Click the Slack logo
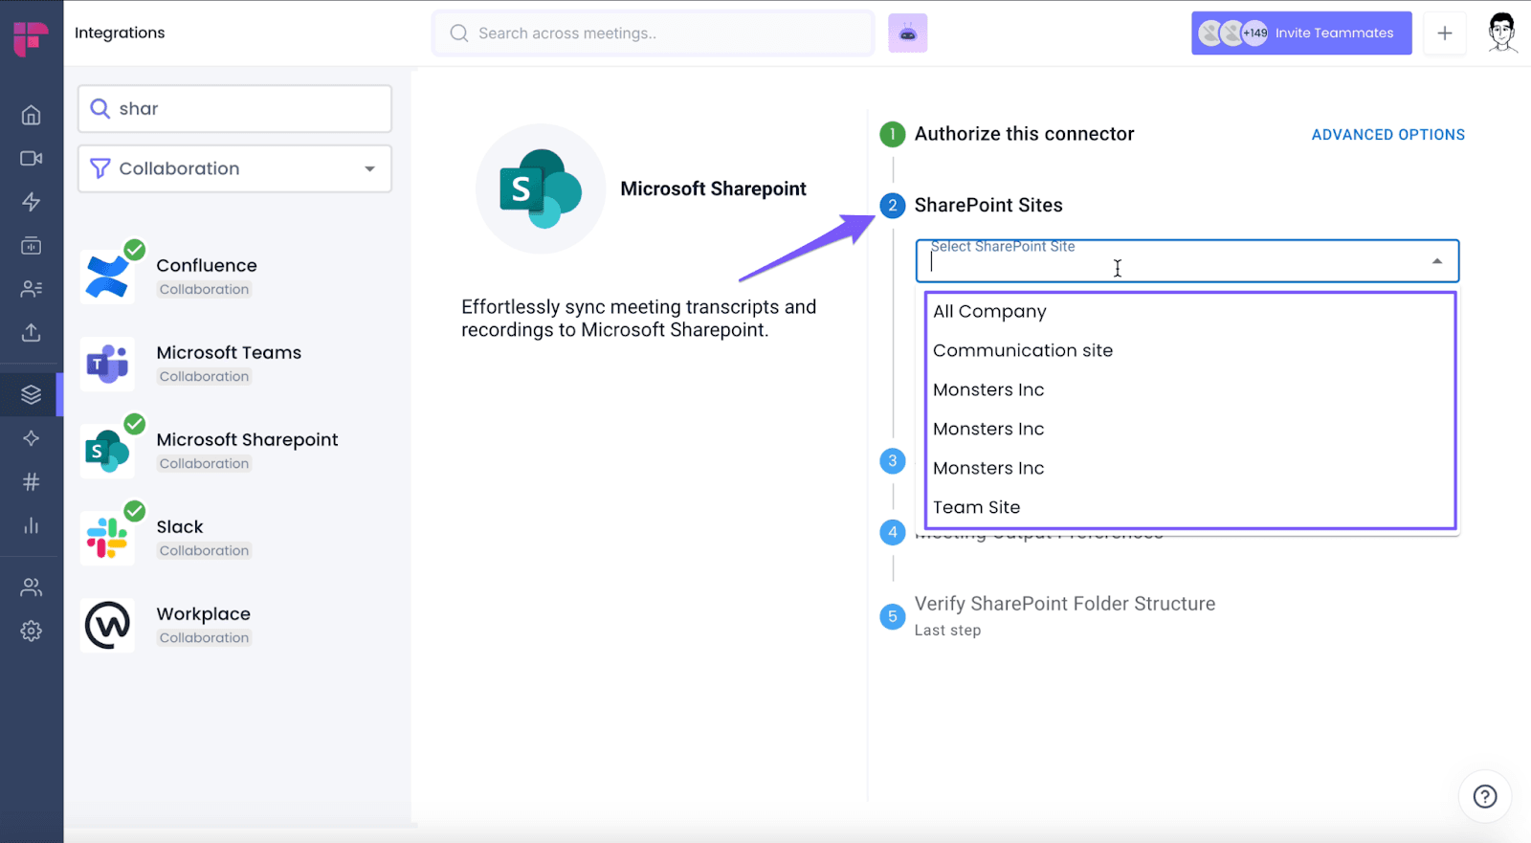1531x843 pixels. coord(107,538)
